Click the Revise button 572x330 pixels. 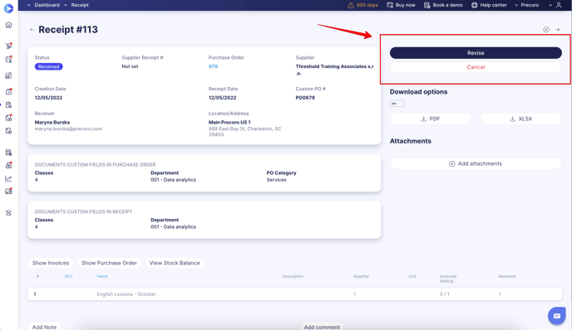pyautogui.click(x=476, y=53)
